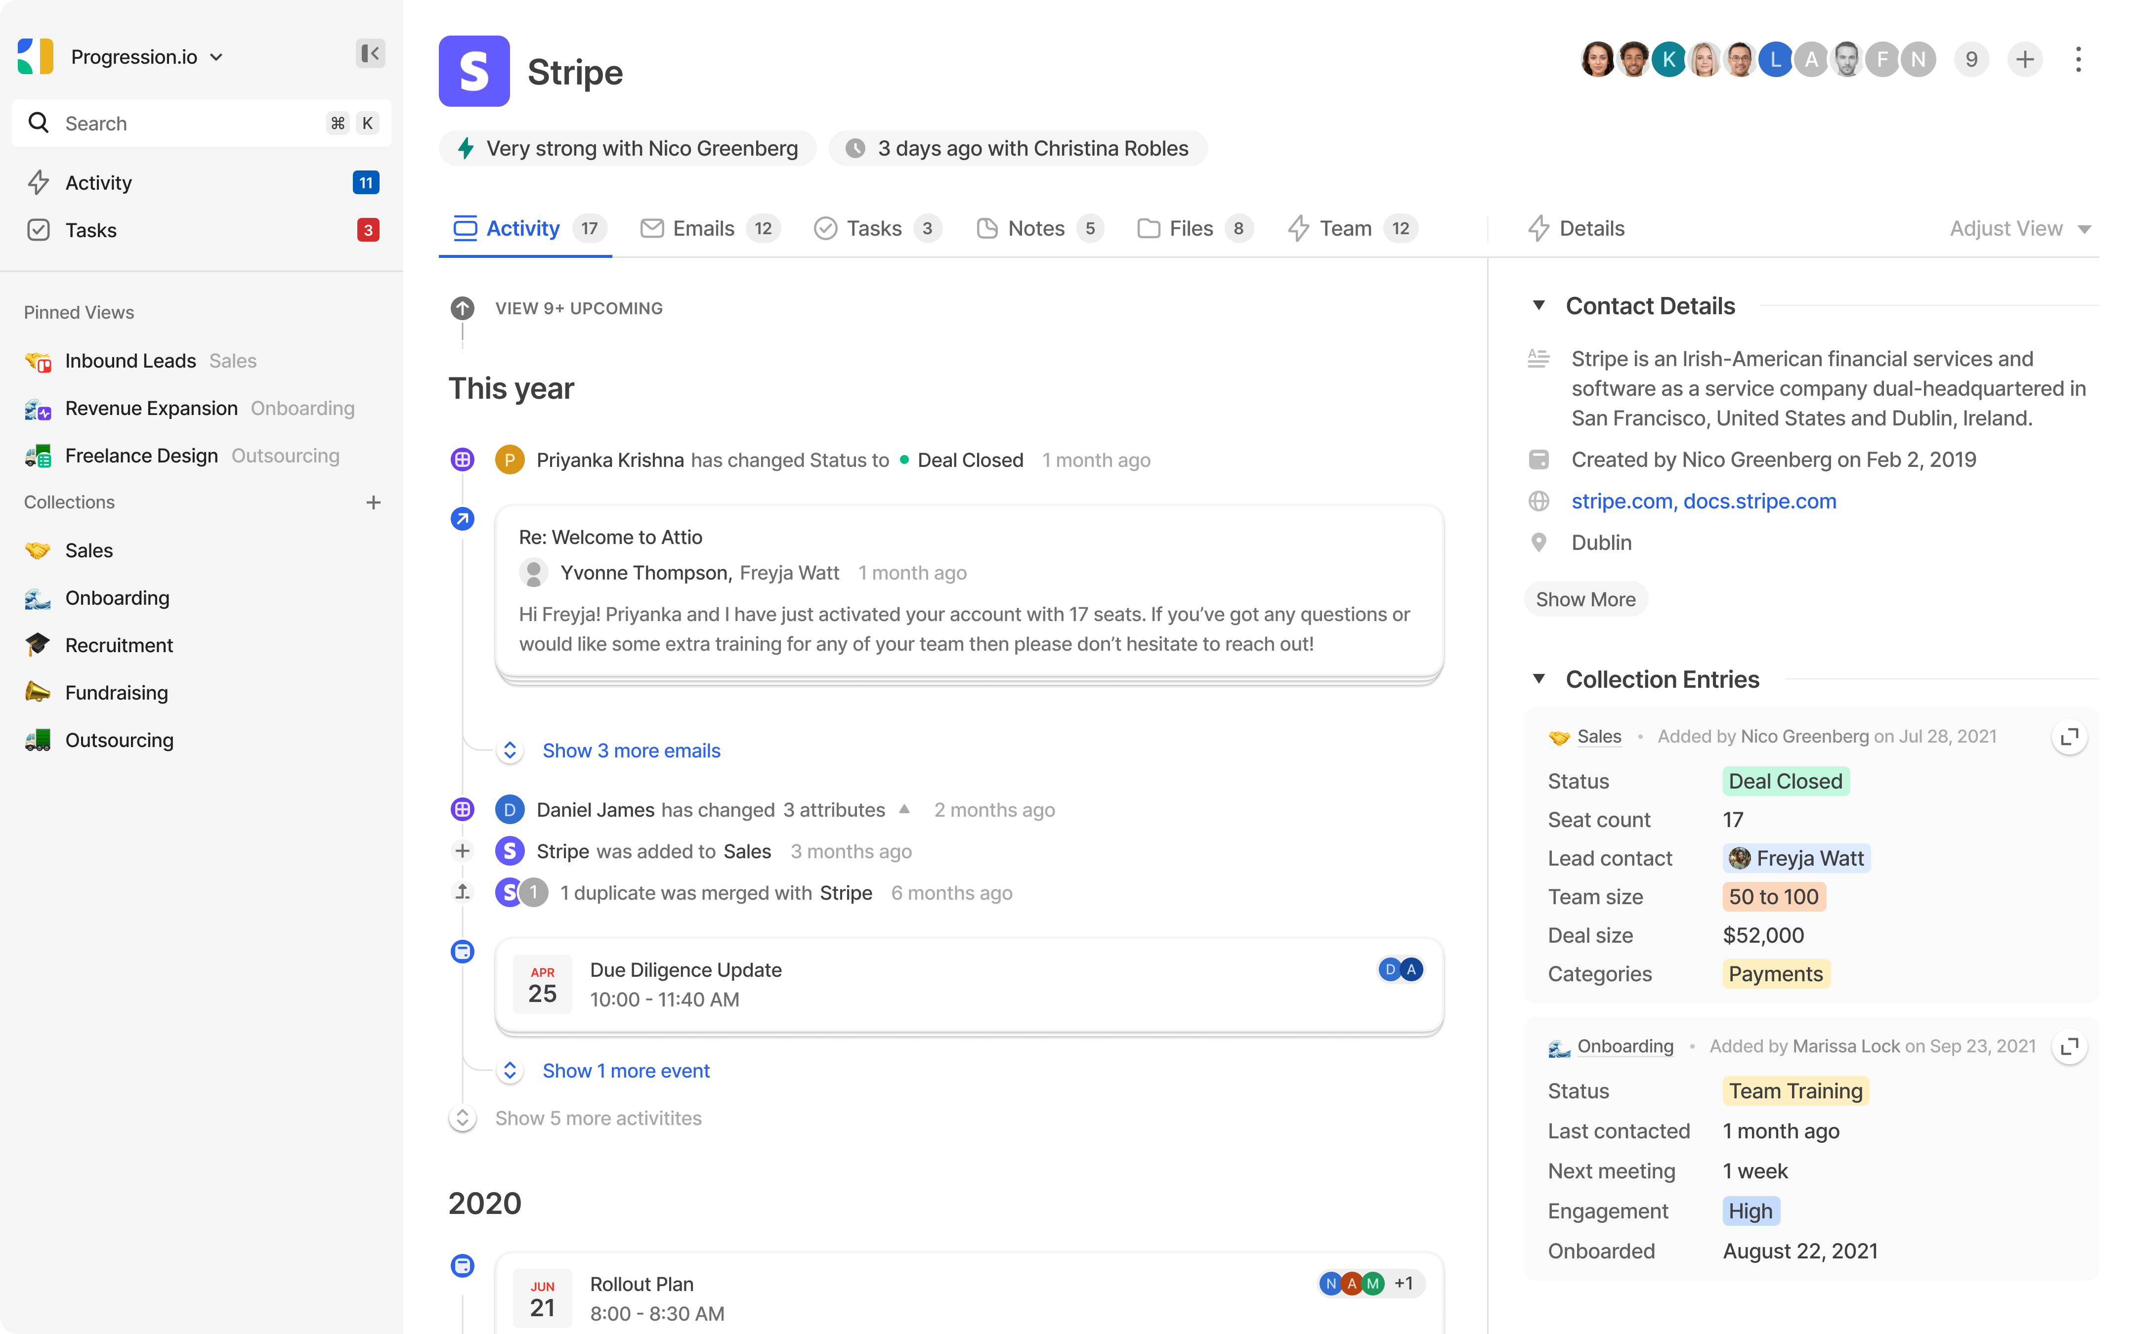The height and width of the screenshot is (1334, 2135).
Task: Collapse the Contact Details section
Action: click(1538, 305)
